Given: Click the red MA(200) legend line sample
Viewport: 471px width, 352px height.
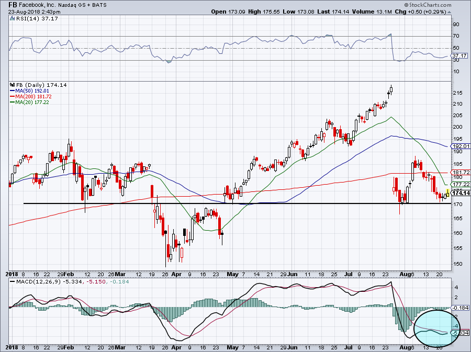Looking at the screenshot, I should [x=13, y=96].
